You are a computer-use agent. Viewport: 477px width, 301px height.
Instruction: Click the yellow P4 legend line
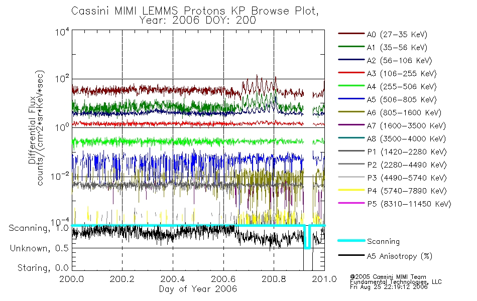click(351, 190)
